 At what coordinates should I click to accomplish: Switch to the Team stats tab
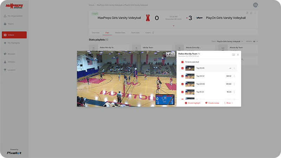(x=135, y=33)
